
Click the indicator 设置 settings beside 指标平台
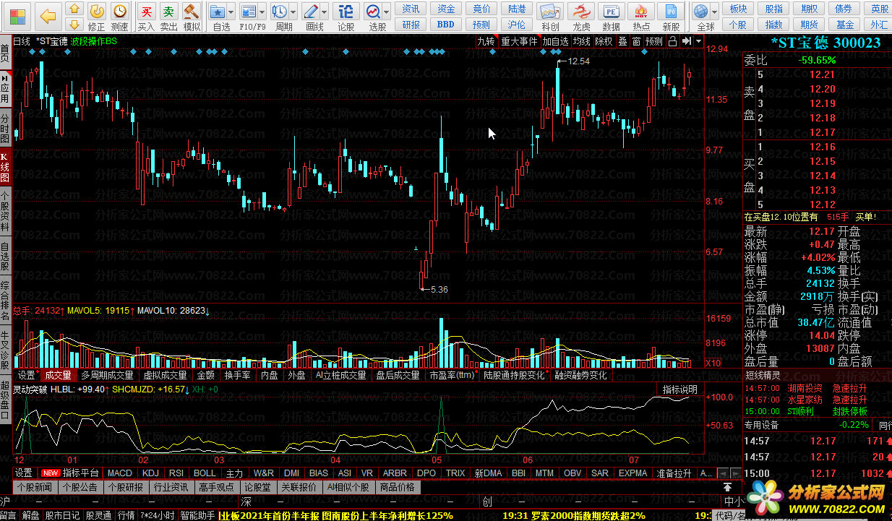pyautogui.click(x=25, y=473)
